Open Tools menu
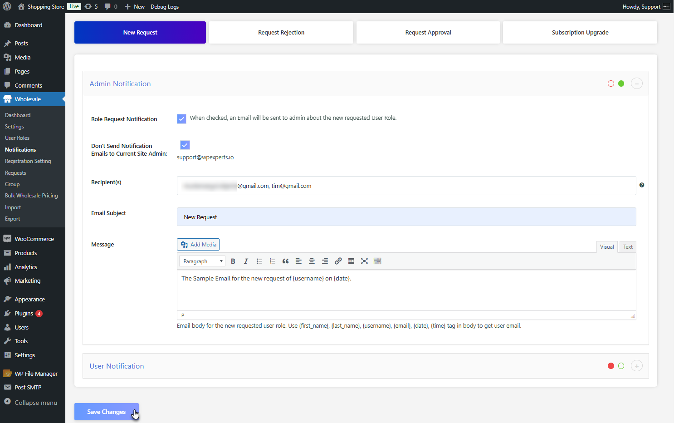The image size is (674, 423). [x=33, y=341]
